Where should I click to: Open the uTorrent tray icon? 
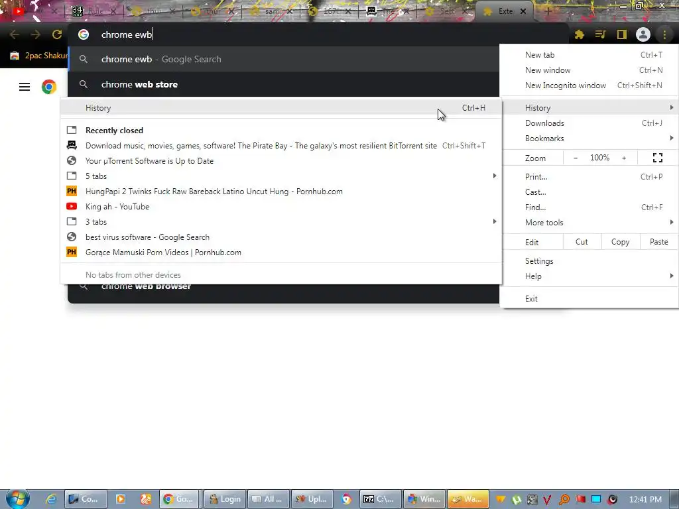tap(516, 500)
